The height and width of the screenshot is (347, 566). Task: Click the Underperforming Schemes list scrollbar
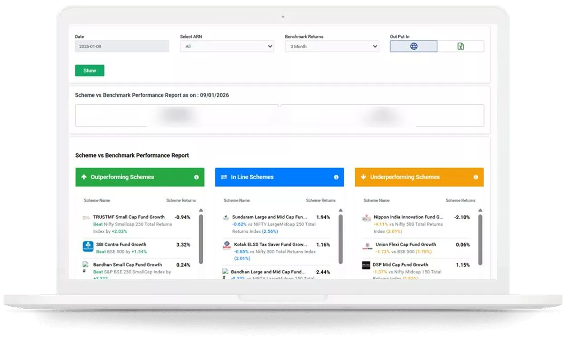pyautogui.click(x=480, y=239)
